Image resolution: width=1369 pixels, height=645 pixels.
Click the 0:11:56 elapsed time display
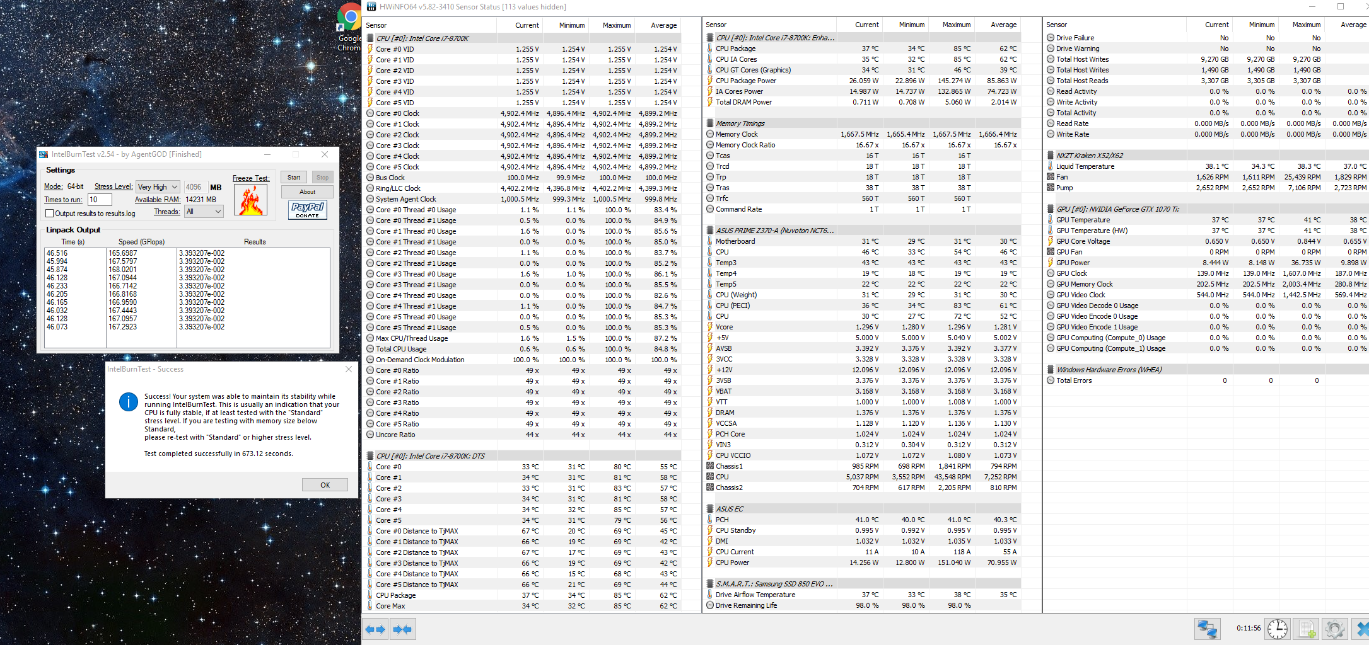[x=1249, y=629]
